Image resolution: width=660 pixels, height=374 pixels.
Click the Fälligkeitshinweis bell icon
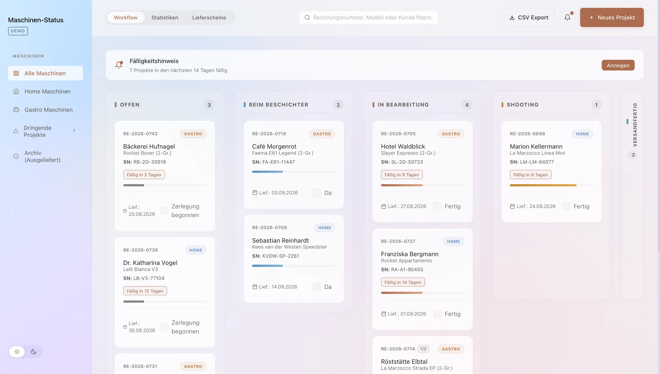(119, 65)
